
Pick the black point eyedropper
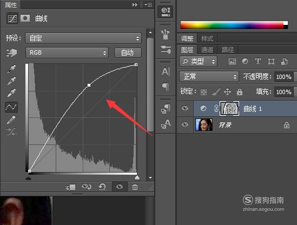[x=11, y=69]
